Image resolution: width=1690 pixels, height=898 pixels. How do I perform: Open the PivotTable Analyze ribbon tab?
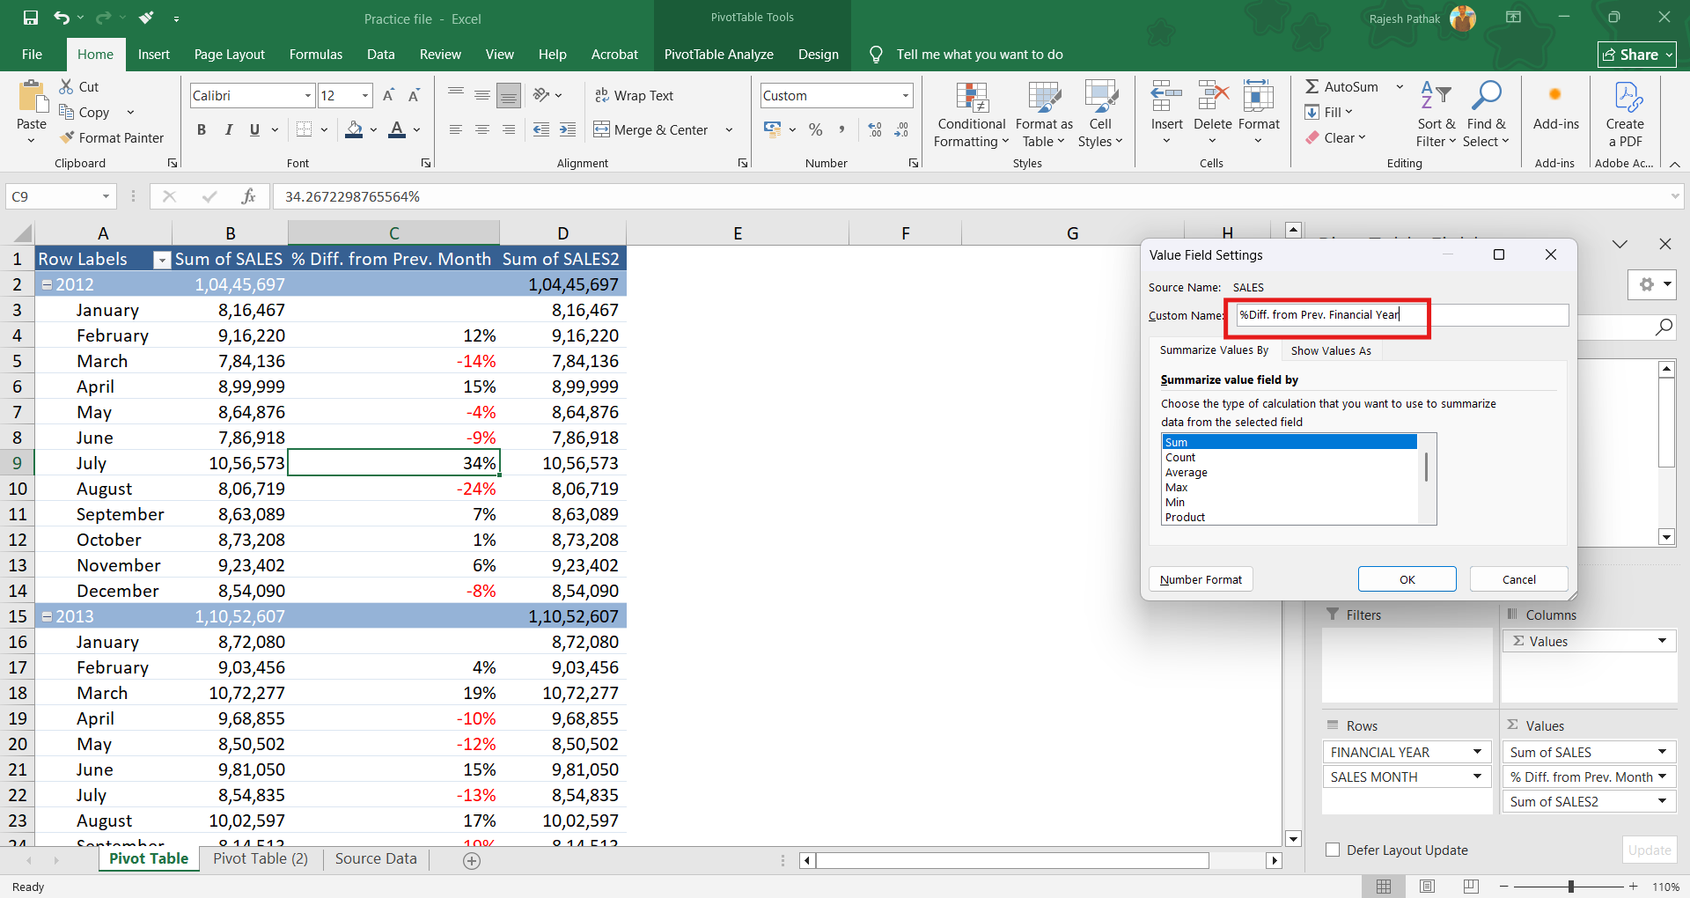coord(718,55)
